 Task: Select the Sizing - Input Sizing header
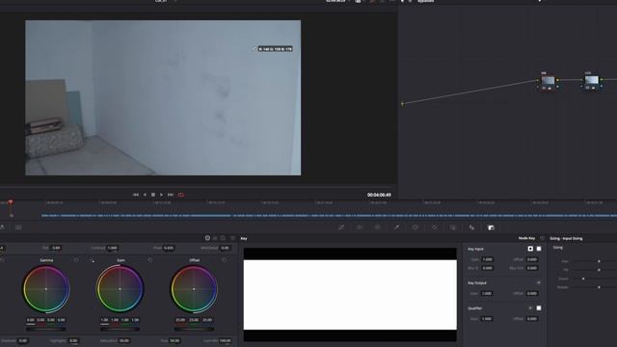point(566,238)
